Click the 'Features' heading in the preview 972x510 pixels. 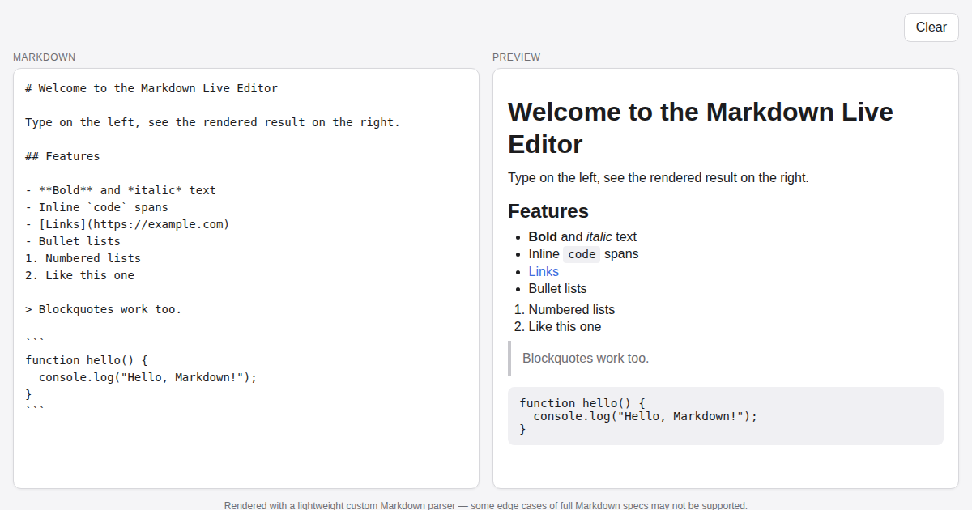click(x=548, y=211)
